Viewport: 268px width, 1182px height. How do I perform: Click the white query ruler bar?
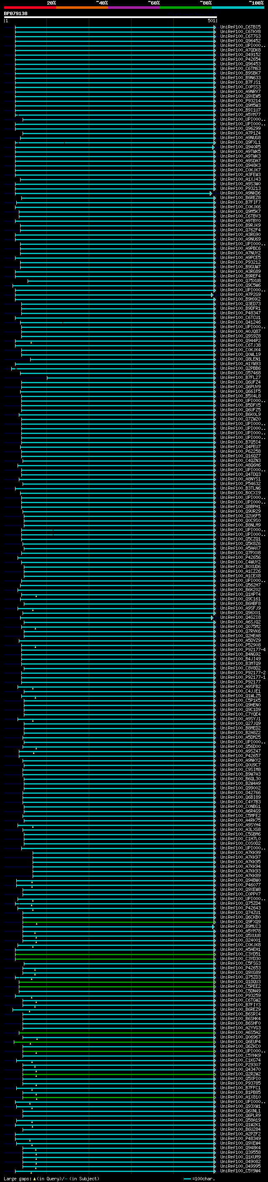coord(111,17)
